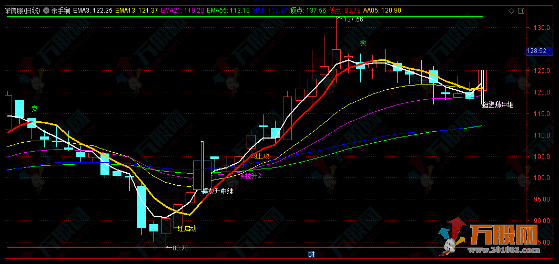Image resolution: width=559 pixels, height=264 pixels.
Task: Select the 深信服(日线) stock title
Action: 23,10
